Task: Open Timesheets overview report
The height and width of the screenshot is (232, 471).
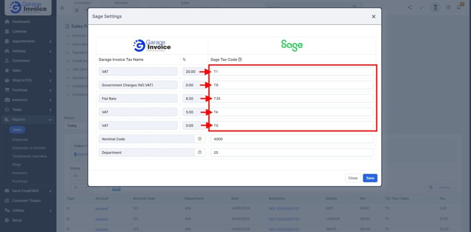Action: (29, 156)
